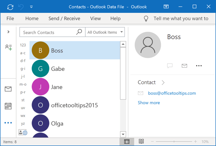Click the Undo arrow in title bar
Screen dimensions: 216x146
click(21, 7)
